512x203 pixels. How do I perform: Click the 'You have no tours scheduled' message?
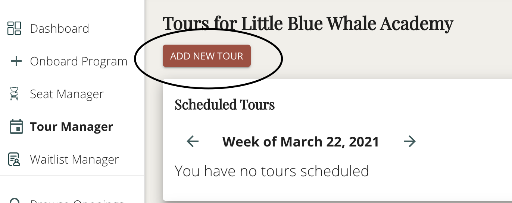[272, 171]
